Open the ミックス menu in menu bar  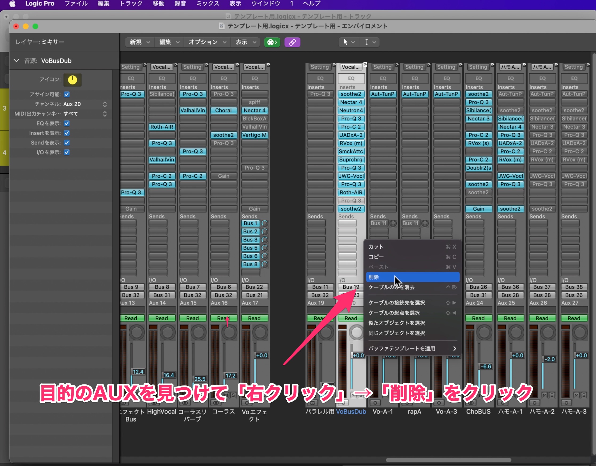pos(208,3)
